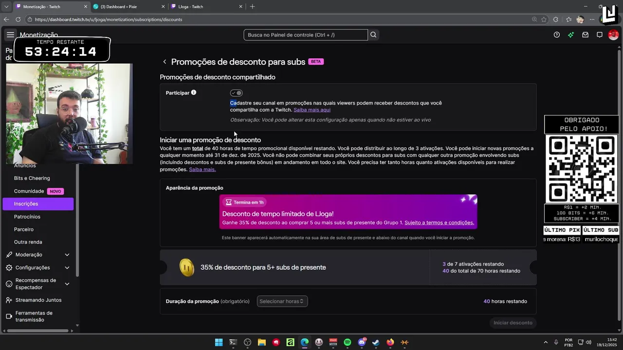Open the browser profile avatar
This screenshot has width=623, height=350.
tap(580, 19)
